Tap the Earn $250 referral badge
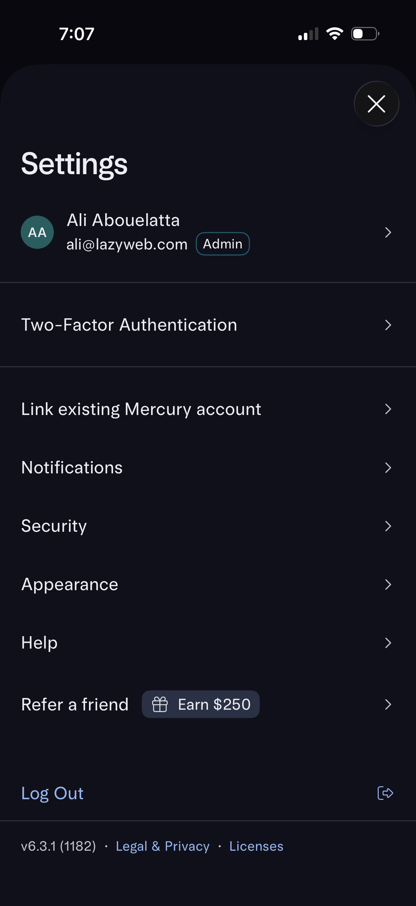 [214, 704]
